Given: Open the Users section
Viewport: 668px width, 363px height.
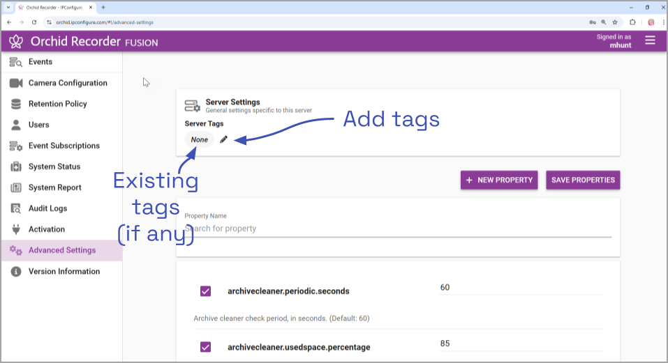Looking at the screenshot, I should 38,125.
